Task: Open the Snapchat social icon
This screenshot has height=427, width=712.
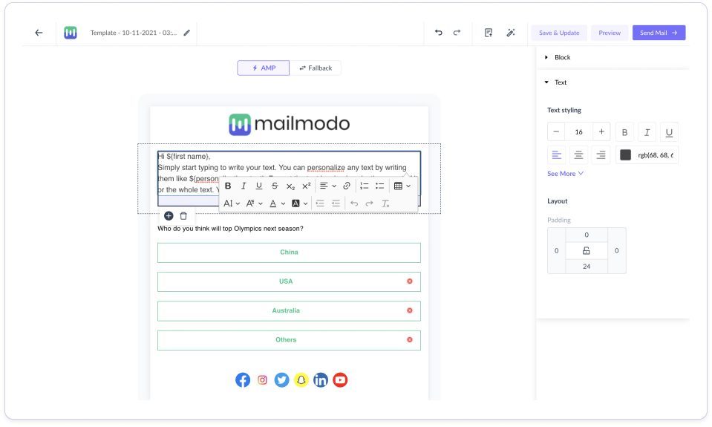Action: click(301, 379)
